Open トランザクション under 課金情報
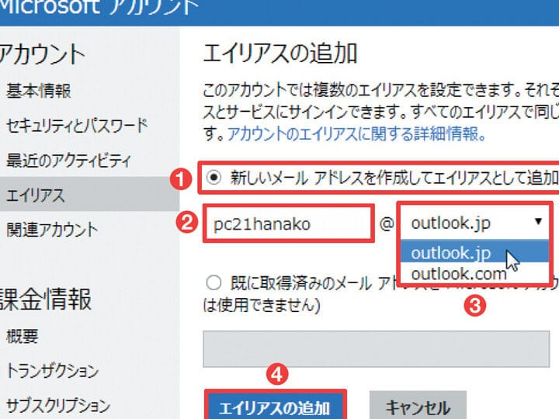Screen dimensions: 559x419 coord(53,371)
